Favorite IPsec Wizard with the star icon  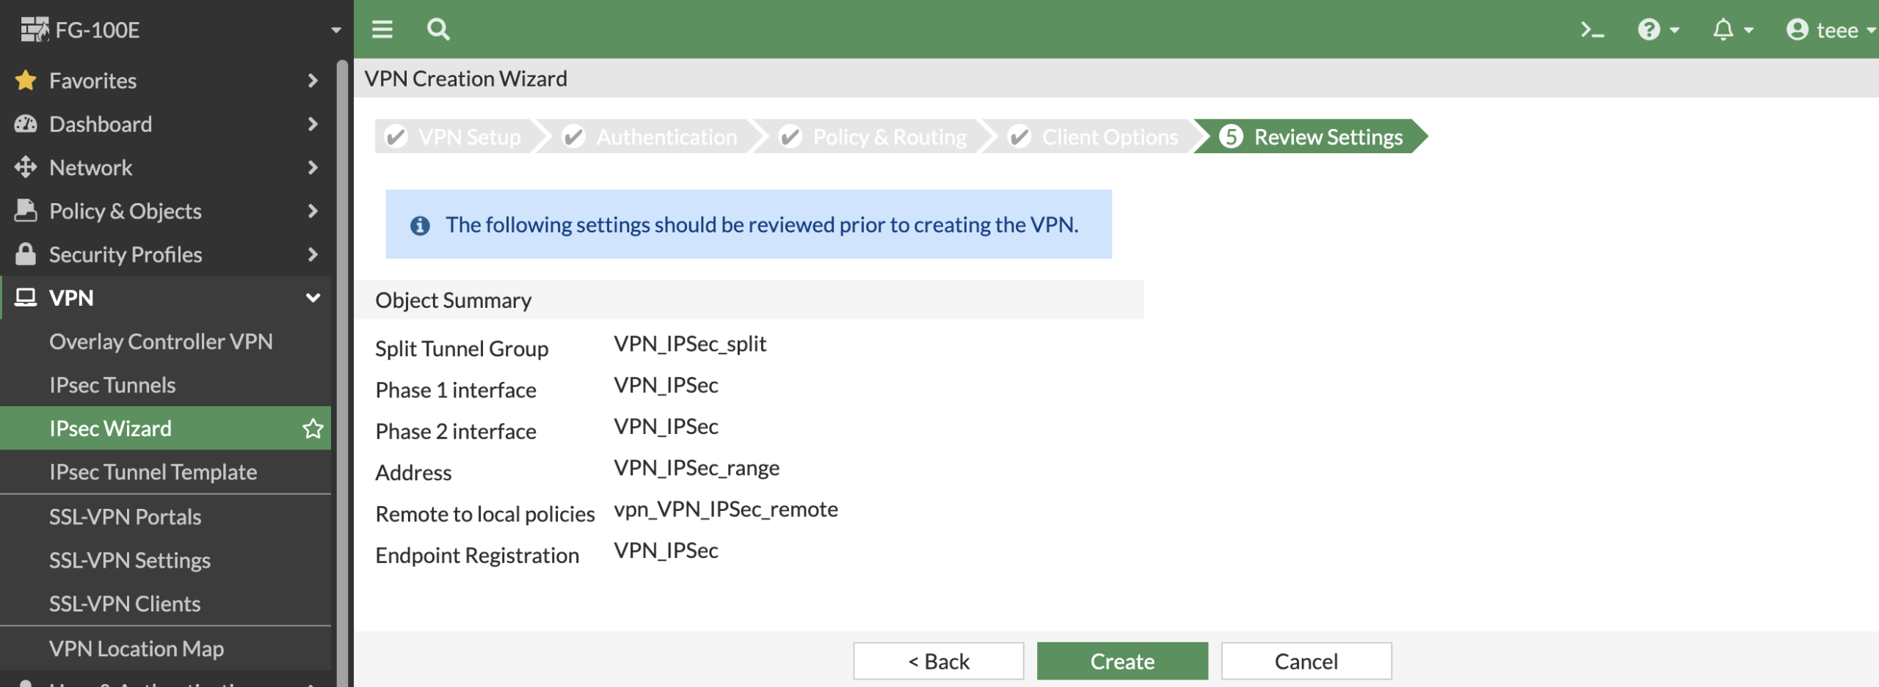pyautogui.click(x=313, y=428)
